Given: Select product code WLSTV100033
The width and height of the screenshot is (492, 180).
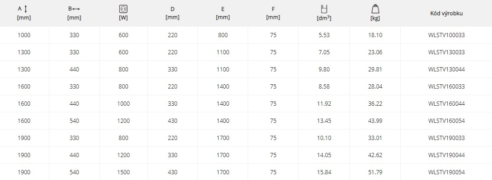Looking at the screenshot, I should (446, 35).
